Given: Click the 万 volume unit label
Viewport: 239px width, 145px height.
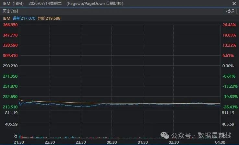Looking at the screenshot, I should click(x=15, y=136).
